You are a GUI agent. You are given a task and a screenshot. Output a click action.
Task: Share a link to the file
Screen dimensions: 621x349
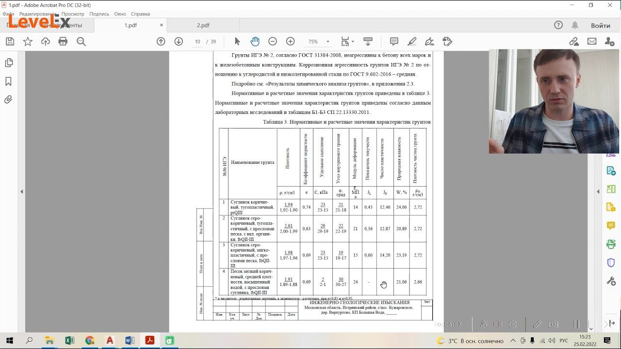pyautogui.click(x=574, y=42)
